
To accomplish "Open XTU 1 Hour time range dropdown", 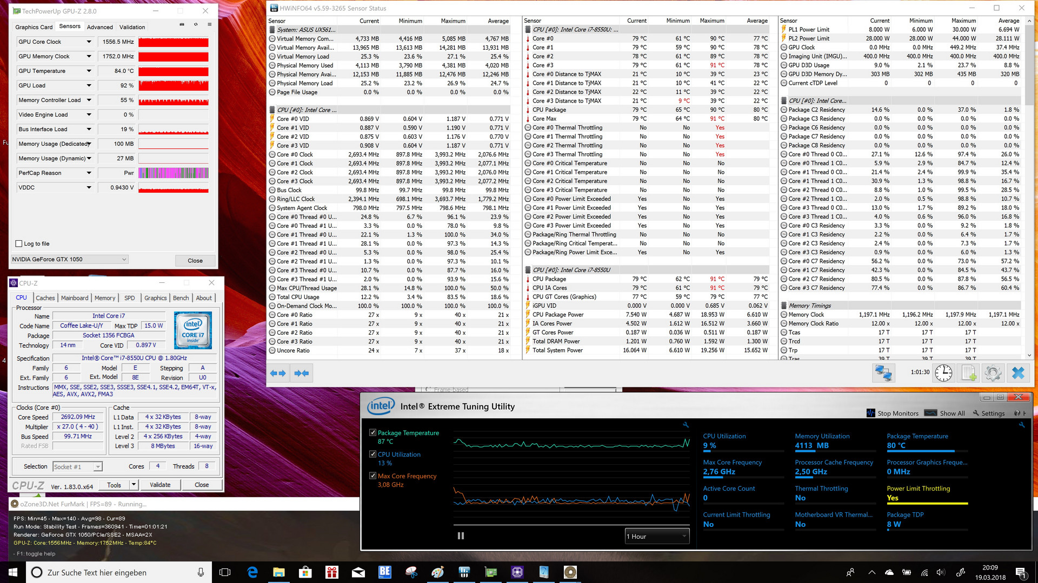I will click(656, 536).
